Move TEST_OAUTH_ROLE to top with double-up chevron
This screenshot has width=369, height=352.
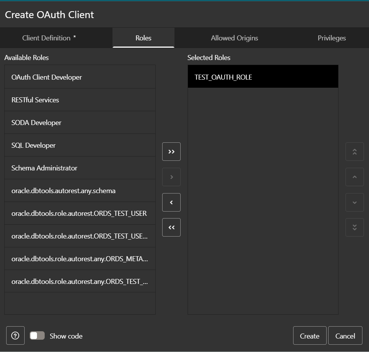(354, 151)
